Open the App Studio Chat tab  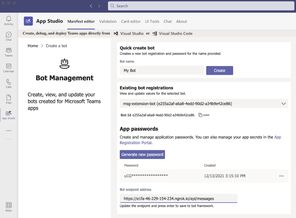pos(168,22)
